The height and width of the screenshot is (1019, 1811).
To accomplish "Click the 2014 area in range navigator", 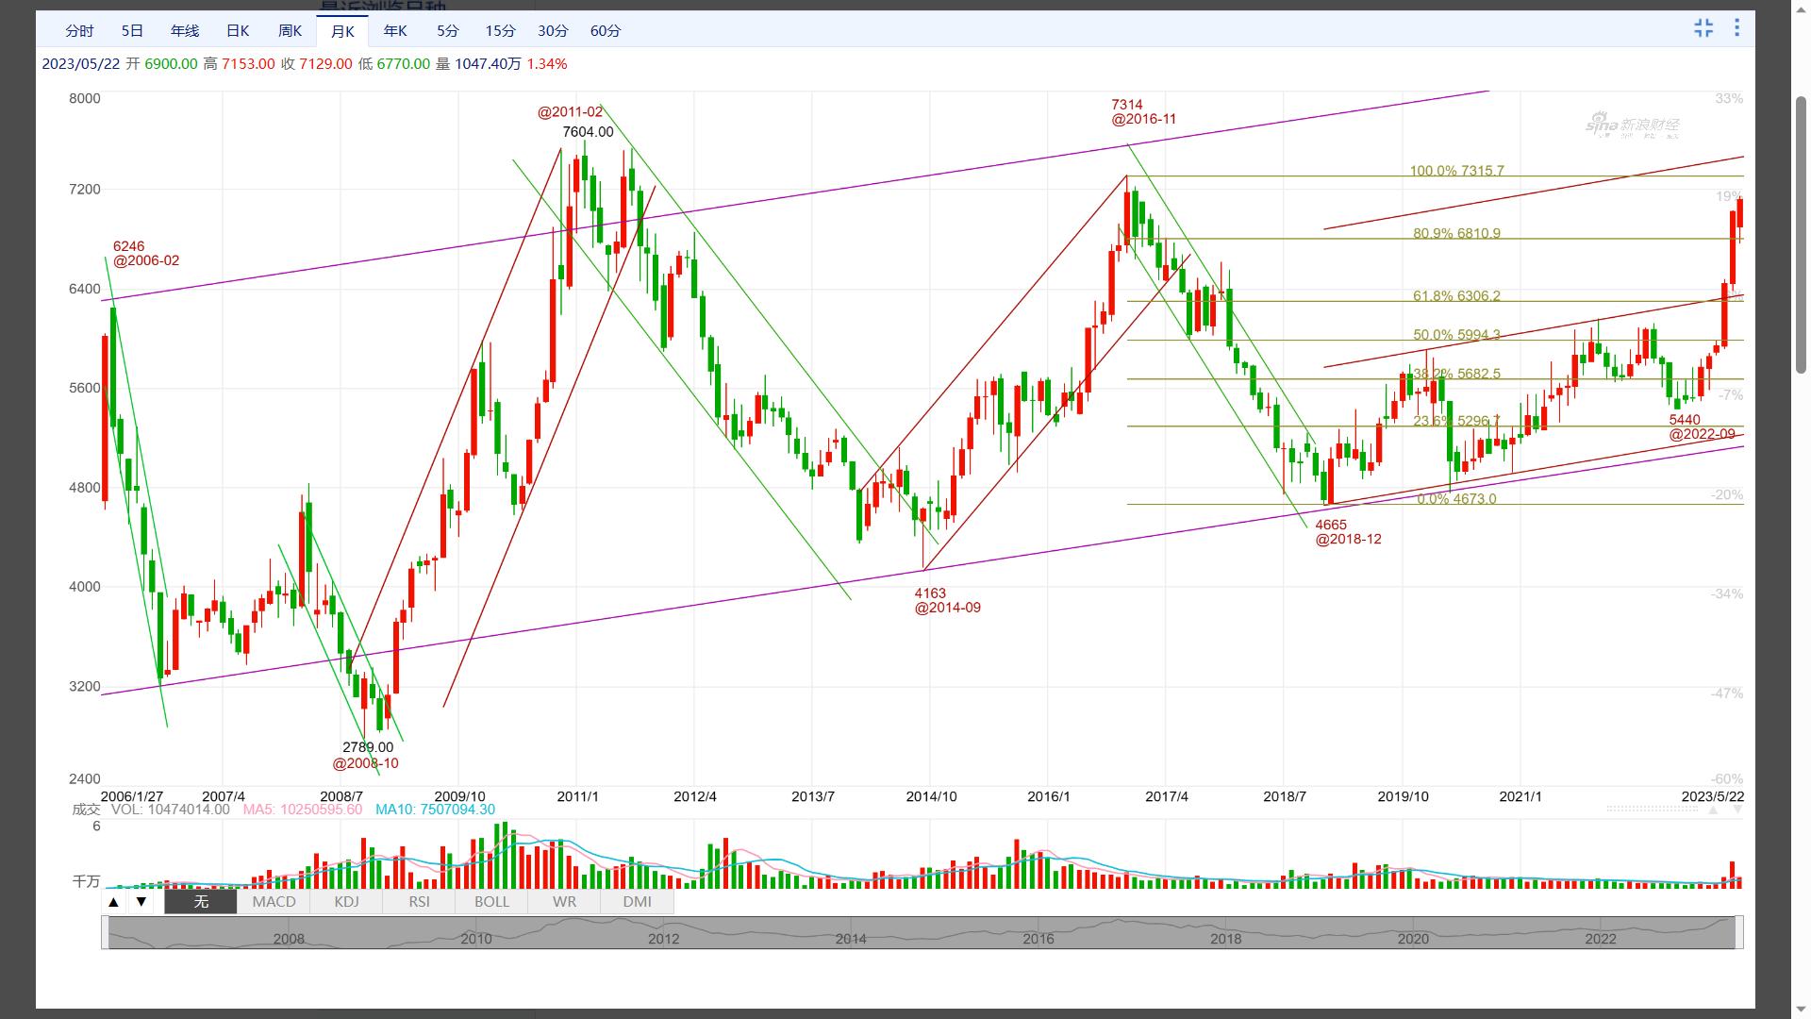I will click(851, 937).
